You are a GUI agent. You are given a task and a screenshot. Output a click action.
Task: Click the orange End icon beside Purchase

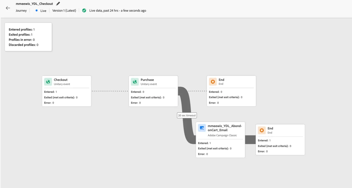(213, 82)
